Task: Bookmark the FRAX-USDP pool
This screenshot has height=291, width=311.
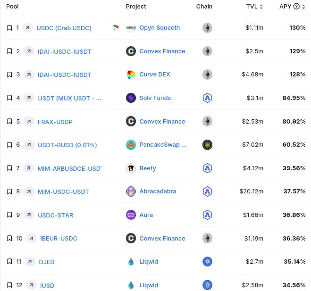Action: click(x=9, y=121)
